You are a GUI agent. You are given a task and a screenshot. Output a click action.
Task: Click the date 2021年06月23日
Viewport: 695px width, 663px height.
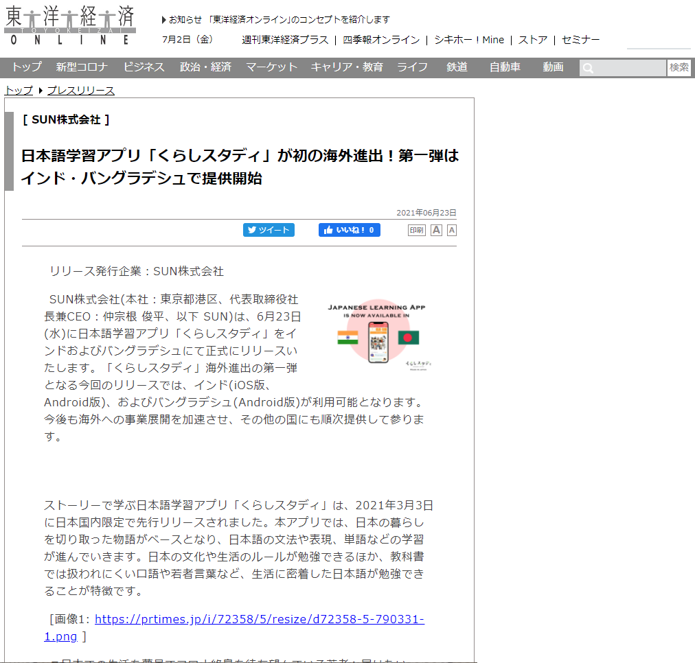pyautogui.click(x=426, y=213)
